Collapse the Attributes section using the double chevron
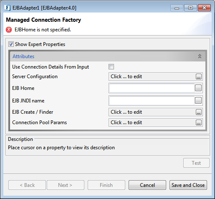Viewport: 215px width, 199px height. pos(200,56)
